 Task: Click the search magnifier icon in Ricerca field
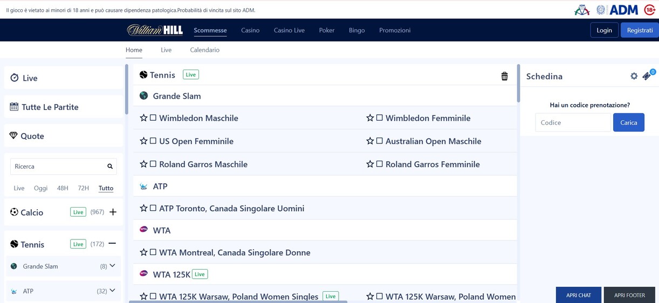pyautogui.click(x=110, y=167)
